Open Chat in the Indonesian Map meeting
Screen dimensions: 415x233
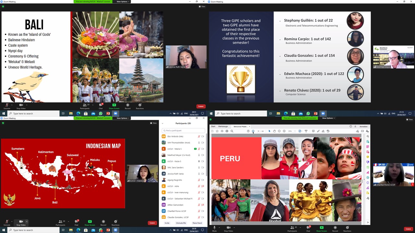[77, 223]
